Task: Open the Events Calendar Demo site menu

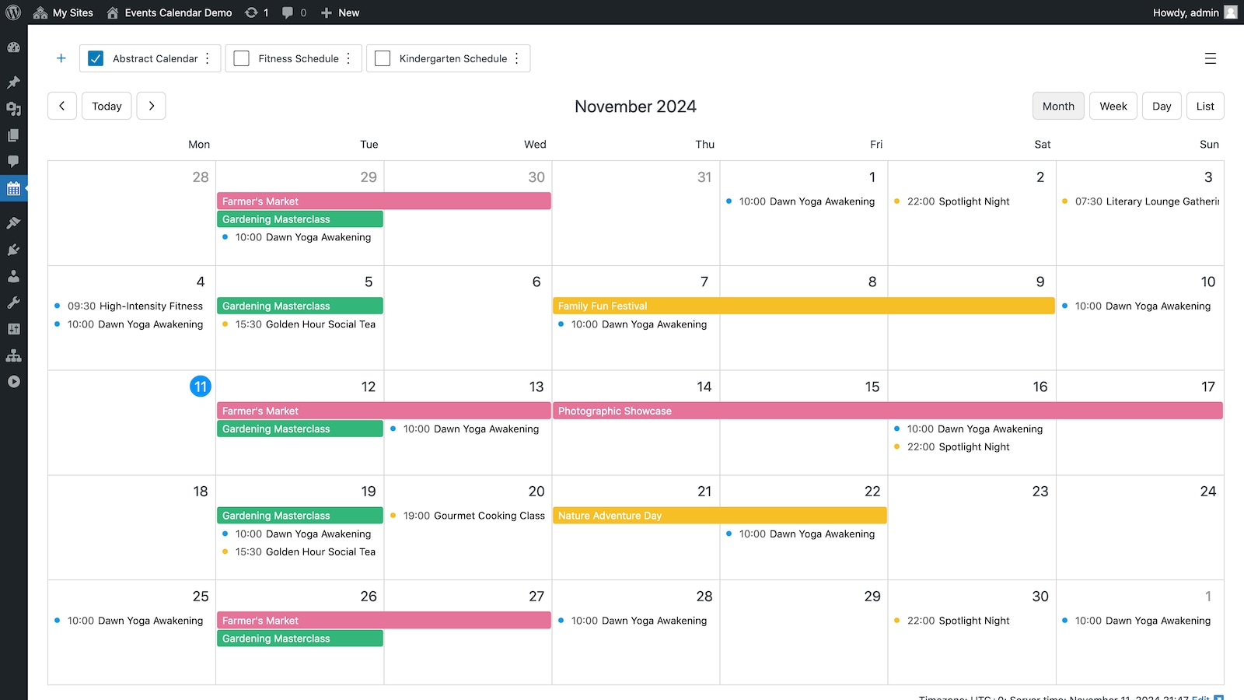Action: click(169, 12)
